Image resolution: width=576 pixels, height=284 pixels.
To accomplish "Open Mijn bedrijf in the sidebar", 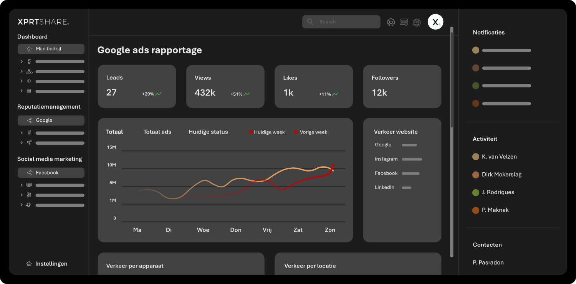I will [51, 49].
